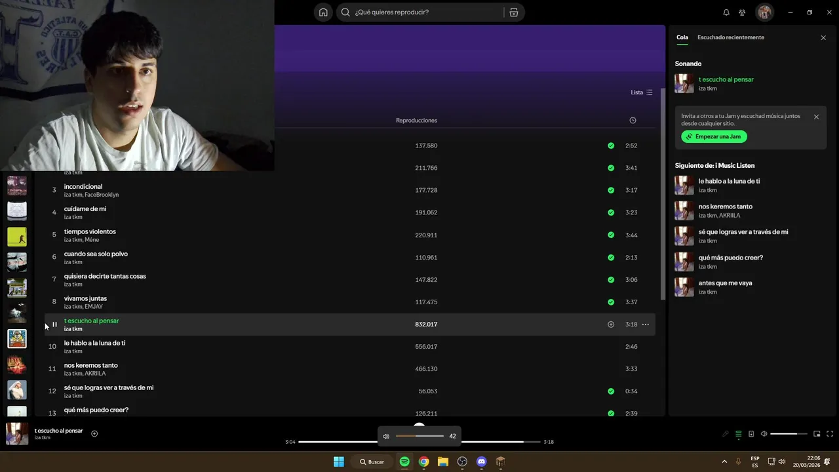
Task: Adjust the system volume popup slider
Action: click(419, 436)
